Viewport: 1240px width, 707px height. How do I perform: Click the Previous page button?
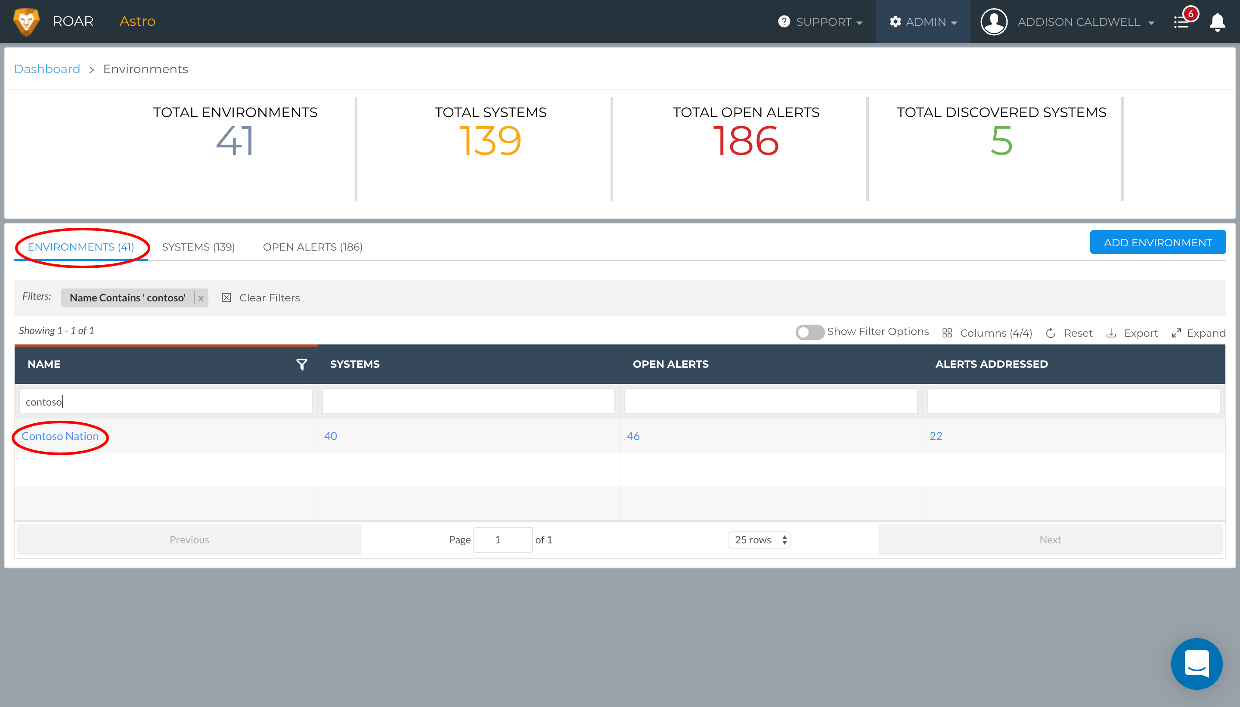(189, 540)
